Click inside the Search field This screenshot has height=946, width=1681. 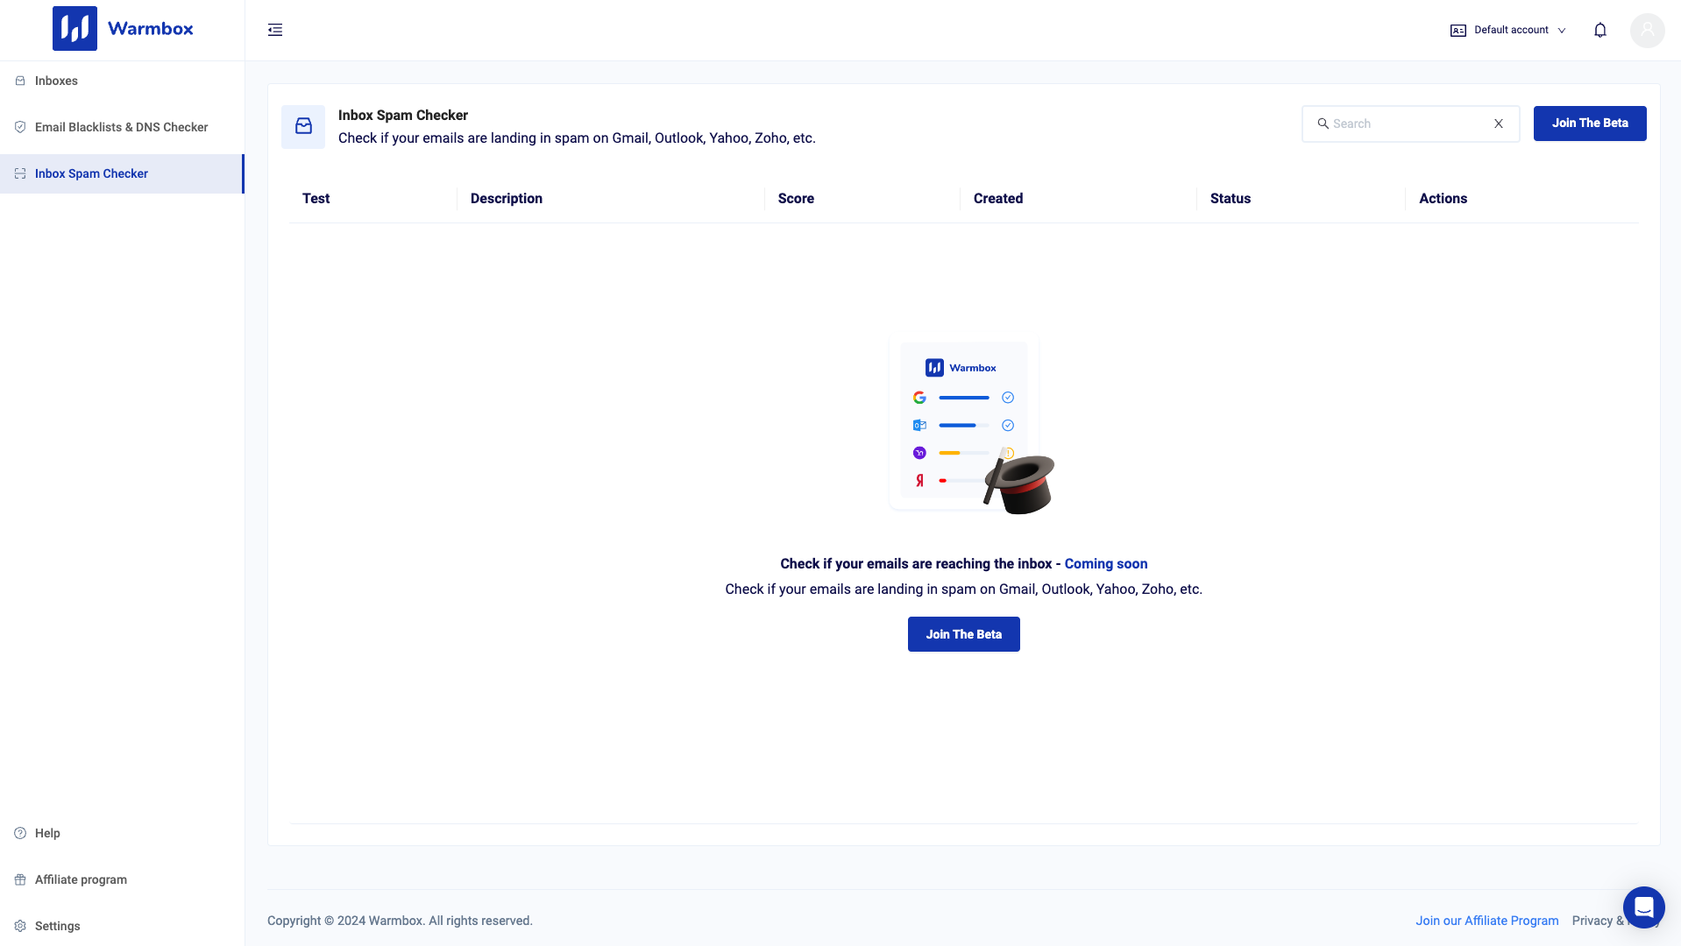pos(1402,124)
